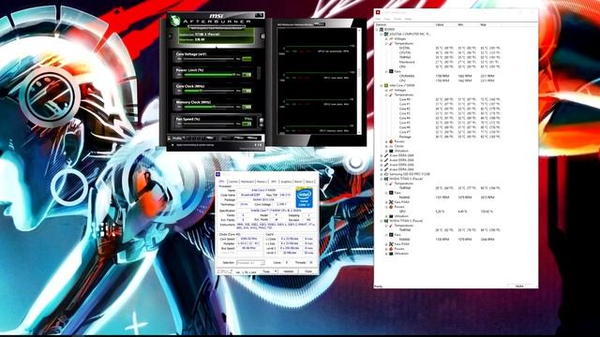Click the Intel Core i7 6900K CPU icon
The width and height of the screenshot is (600, 337).
click(386, 85)
